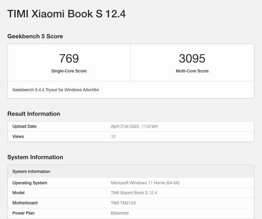The image size is (262, 219).
Task: Click the April 21st 2022 upload date value
Action: (x=134, y=126)
